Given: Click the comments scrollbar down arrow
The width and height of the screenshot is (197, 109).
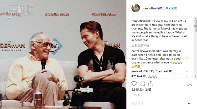Looking at the screenshot, I should tap(195, 77).
